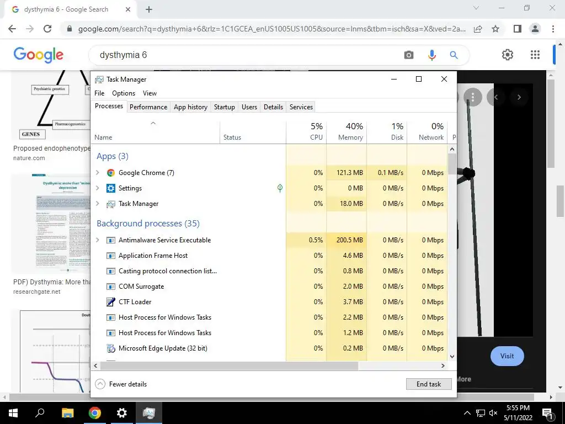Open the Google apps grid
Viewport: 565px width, 424px height.
point(535,55)
